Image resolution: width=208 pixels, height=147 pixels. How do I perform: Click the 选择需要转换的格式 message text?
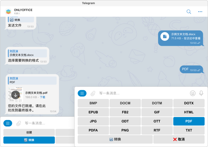(x=23, y=60)
